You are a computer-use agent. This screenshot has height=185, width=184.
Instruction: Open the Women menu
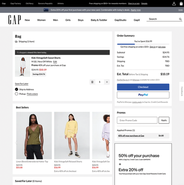[41, 20]
